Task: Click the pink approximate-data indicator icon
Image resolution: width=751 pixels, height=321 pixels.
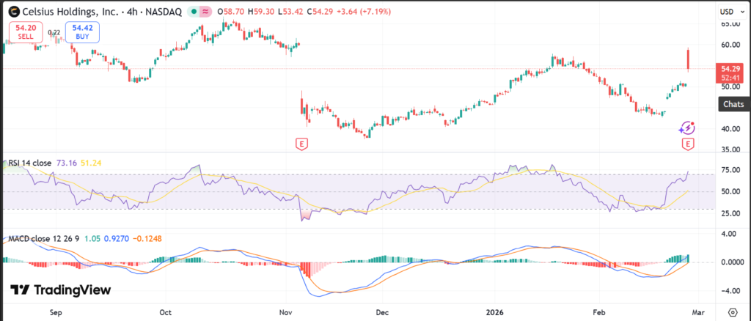Action: (x=205, y=12)
